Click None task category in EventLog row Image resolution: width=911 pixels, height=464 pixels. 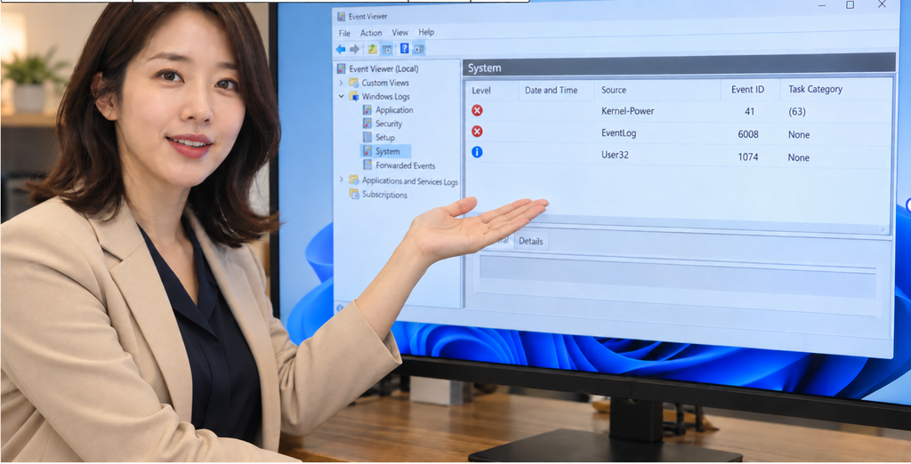[x=799, y=135]
